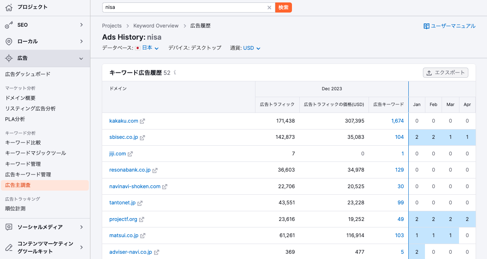Open 広告キーワード管理 in the sidebar
This screenshot has width=487, height=259.
pyautogui.click(x=28, y=174)
